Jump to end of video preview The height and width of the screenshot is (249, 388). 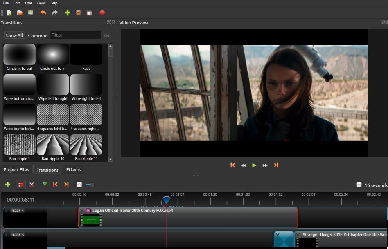[x=276, y=165]
